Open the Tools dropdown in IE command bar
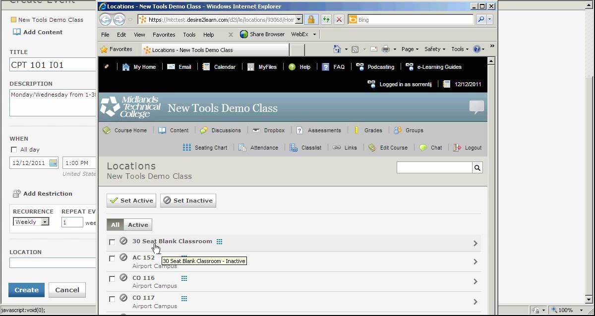The image size is (595, 316). tap(460, 49)
